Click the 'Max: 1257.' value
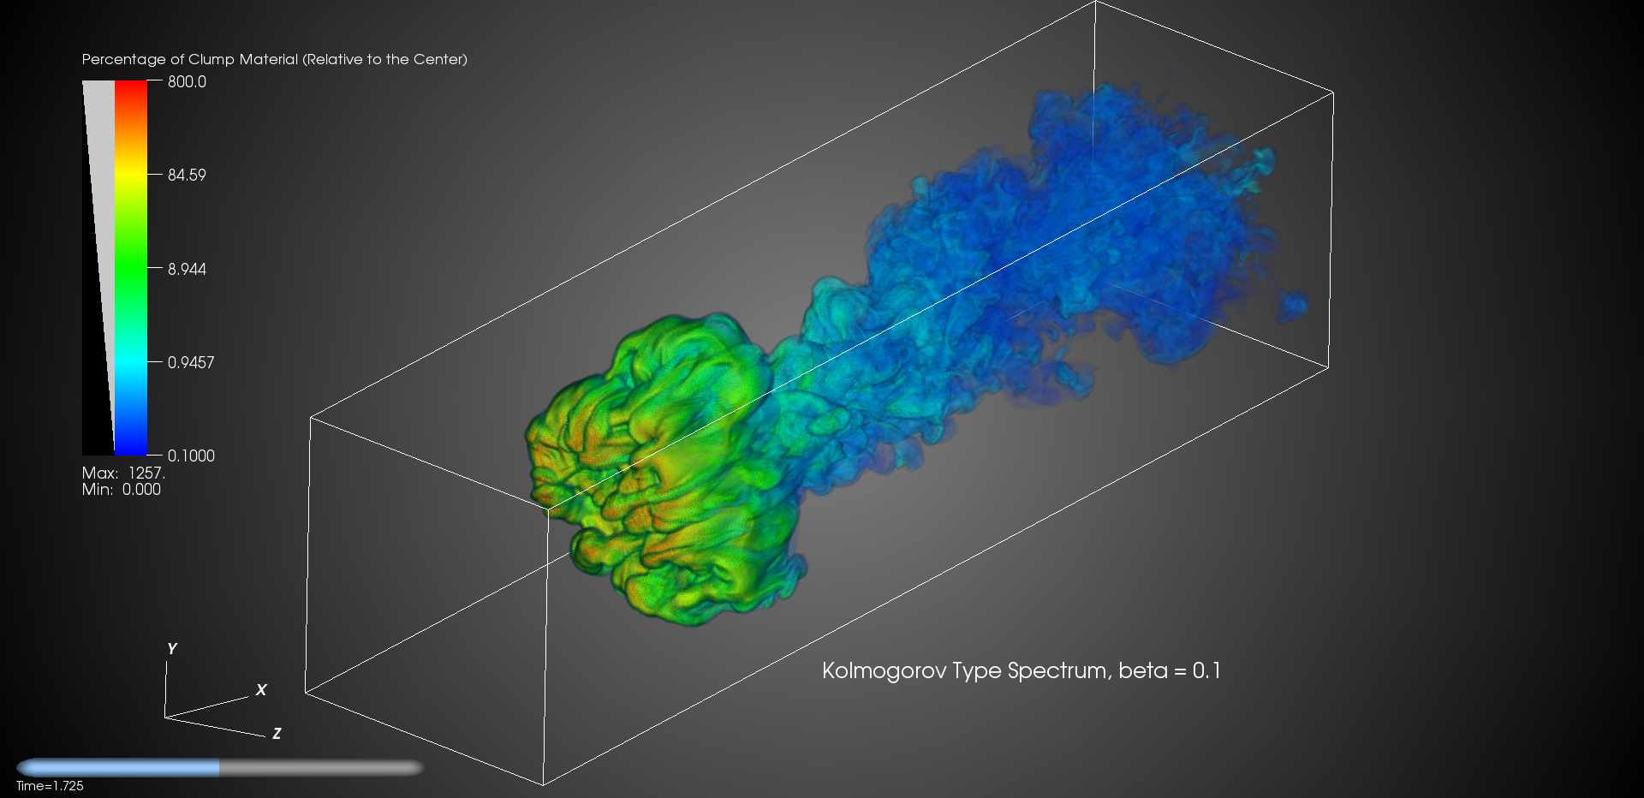 click(123, 473)
